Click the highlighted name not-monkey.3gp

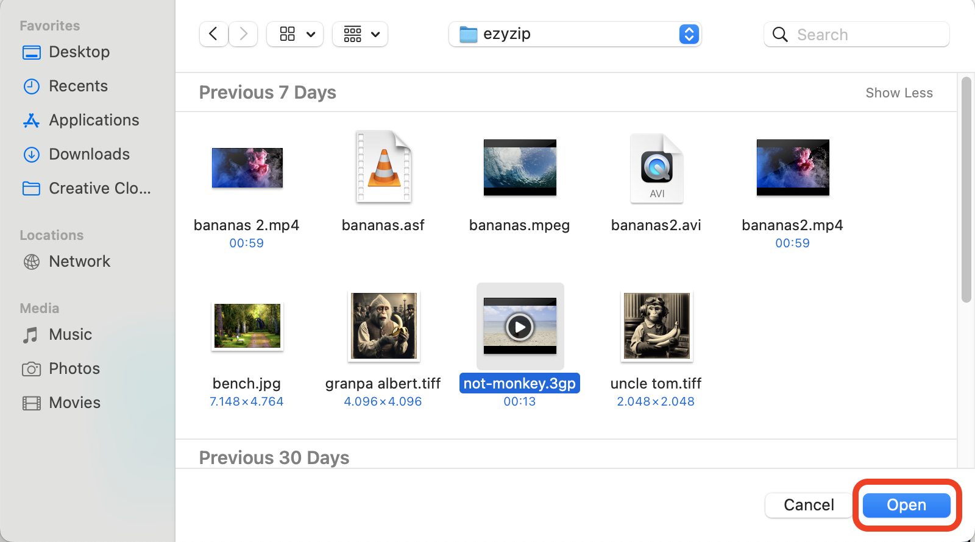(x=519, y=384)
